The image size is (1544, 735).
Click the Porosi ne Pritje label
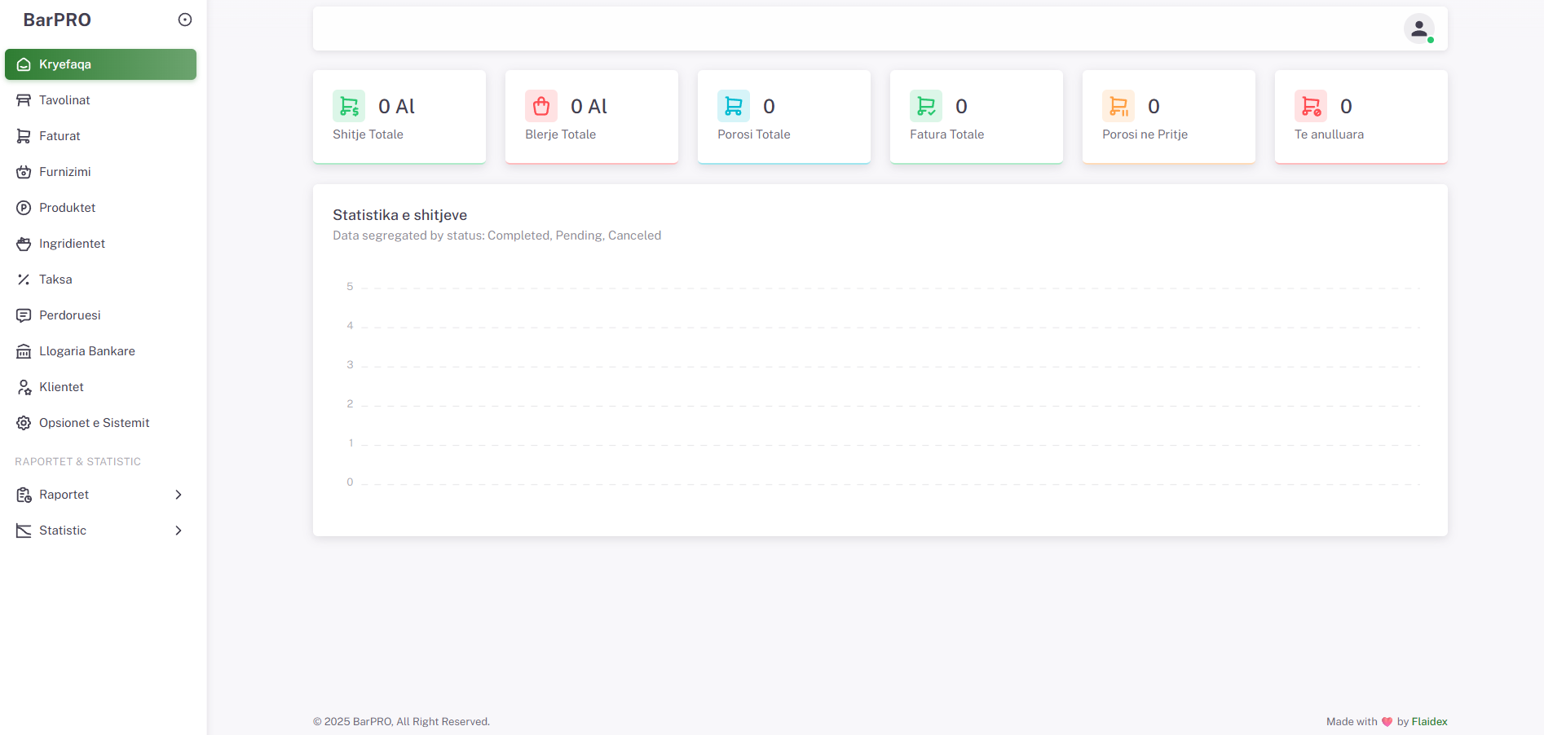tap(1145, 134)
